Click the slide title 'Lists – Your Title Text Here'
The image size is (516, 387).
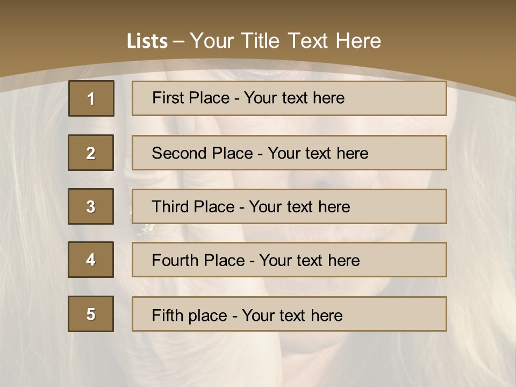click(x=254, y=41)
